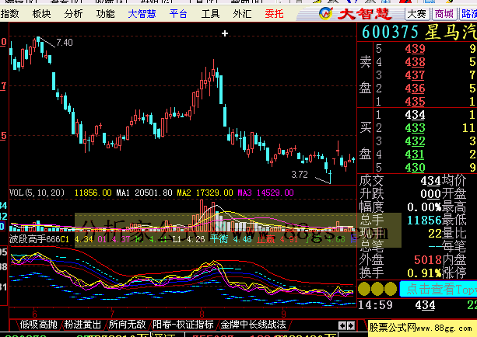Click the right arrow beside indicator tabs
Screen dimensions: 477x337
click(x=351, y=326)
